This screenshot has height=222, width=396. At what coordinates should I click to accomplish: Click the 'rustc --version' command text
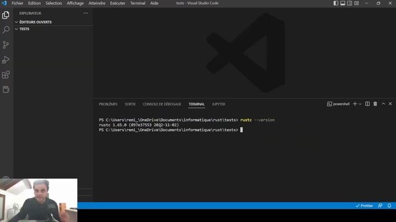pos(257,120)
